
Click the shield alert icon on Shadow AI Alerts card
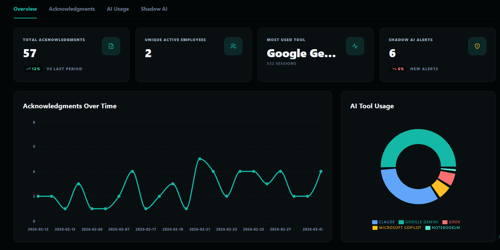coord(477,46)
